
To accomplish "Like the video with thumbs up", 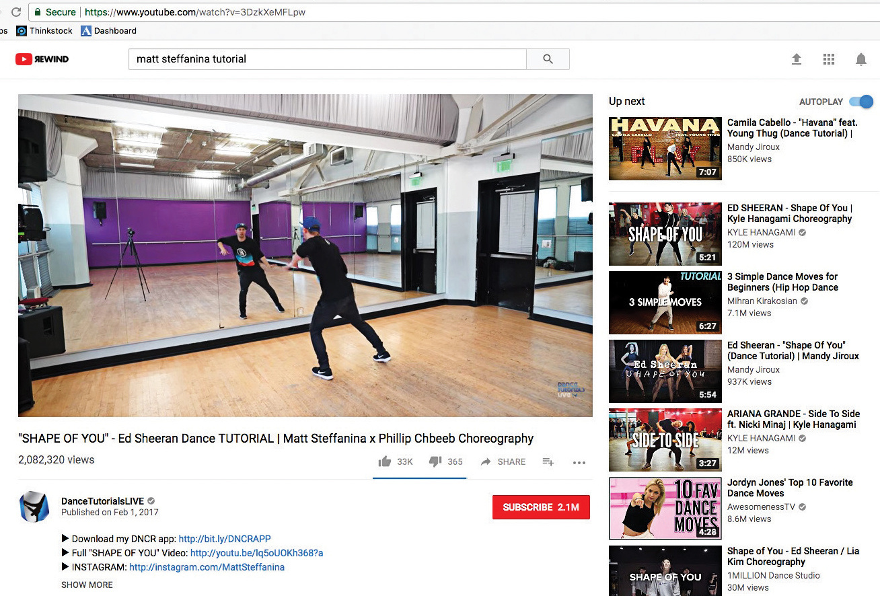I will (x=385, y=461).
